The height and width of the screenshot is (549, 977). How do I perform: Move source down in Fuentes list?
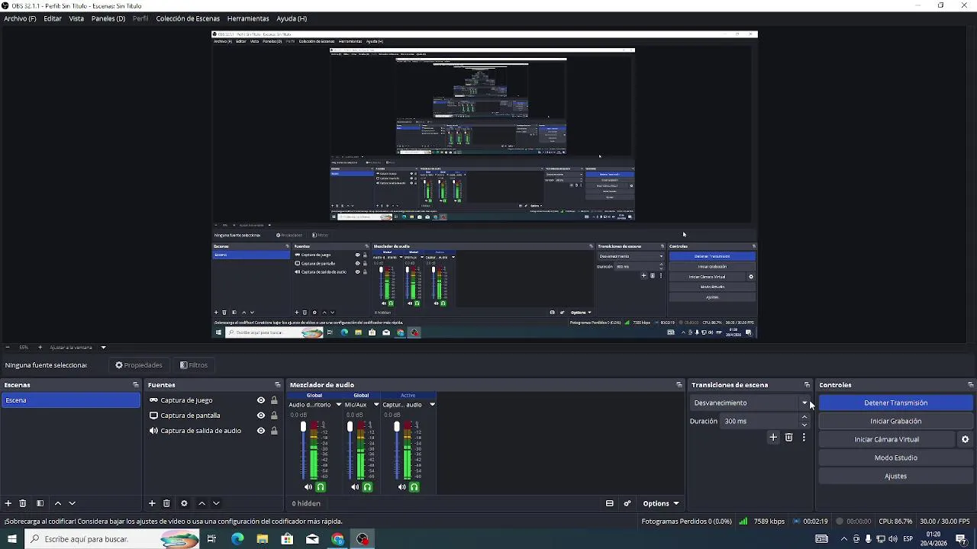click(x=216, y=503)
